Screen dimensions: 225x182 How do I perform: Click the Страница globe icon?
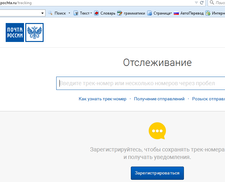point(149,13)
